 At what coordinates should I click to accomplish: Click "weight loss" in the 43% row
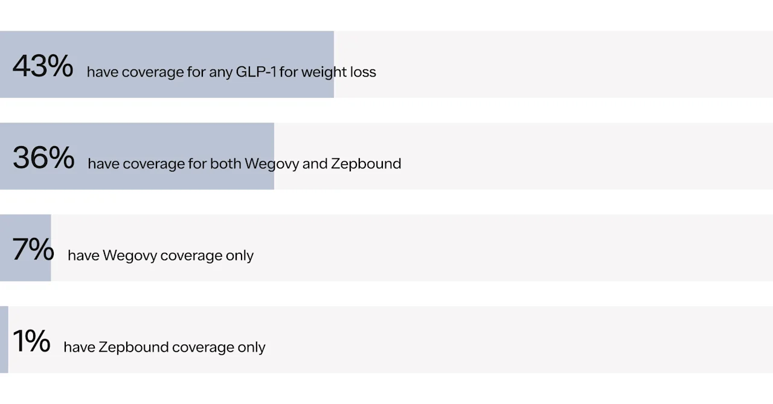[x=339, y=72]
